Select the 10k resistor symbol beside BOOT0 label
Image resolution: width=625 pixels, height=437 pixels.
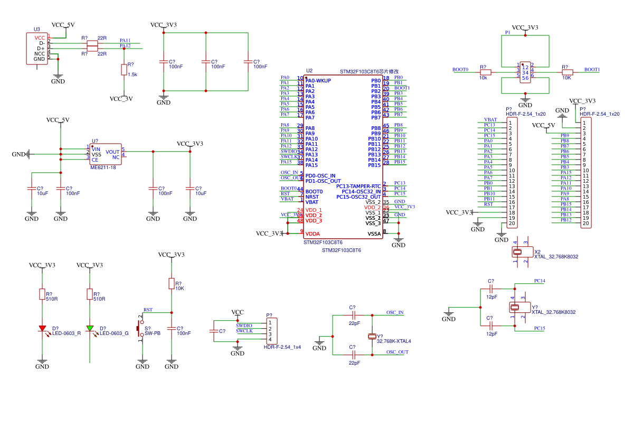coord(486,72)
